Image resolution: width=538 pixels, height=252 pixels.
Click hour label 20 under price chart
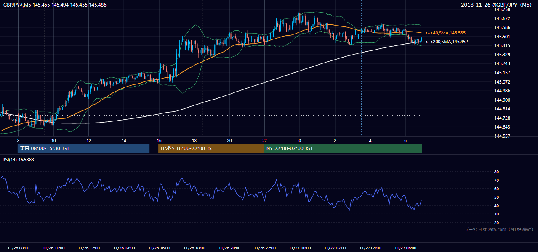coord(229,140)
